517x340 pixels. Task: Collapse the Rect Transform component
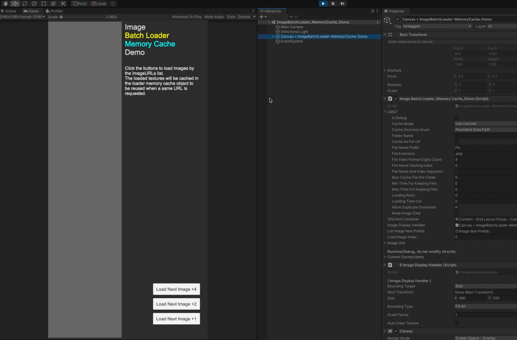385,35
